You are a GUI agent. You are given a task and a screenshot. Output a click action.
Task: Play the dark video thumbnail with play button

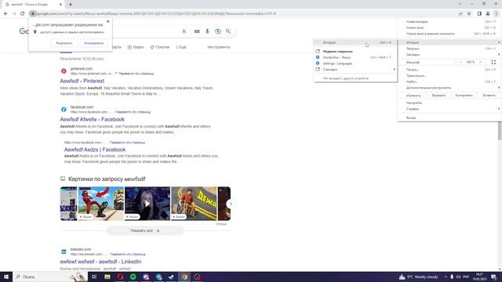click(x=147, y=204)
